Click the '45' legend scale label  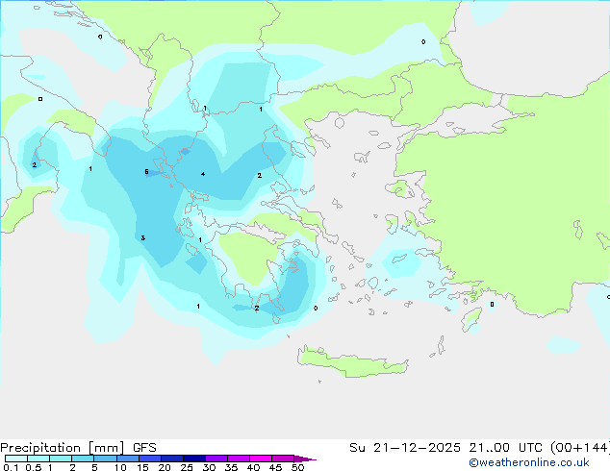click(x=275, y=467)
